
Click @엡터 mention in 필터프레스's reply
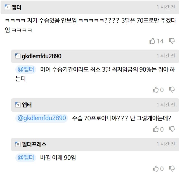pos(26,158)
